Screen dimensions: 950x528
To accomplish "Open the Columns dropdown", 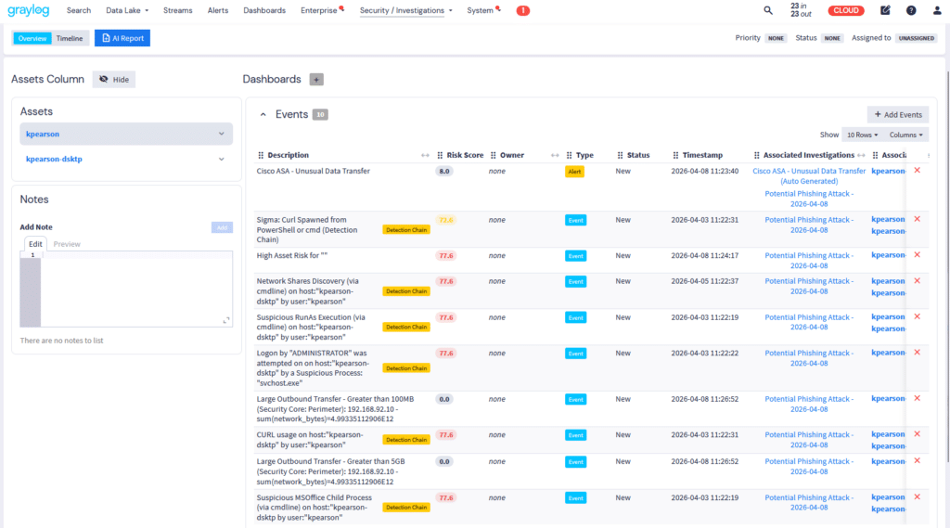I will [x=905, y=135].
